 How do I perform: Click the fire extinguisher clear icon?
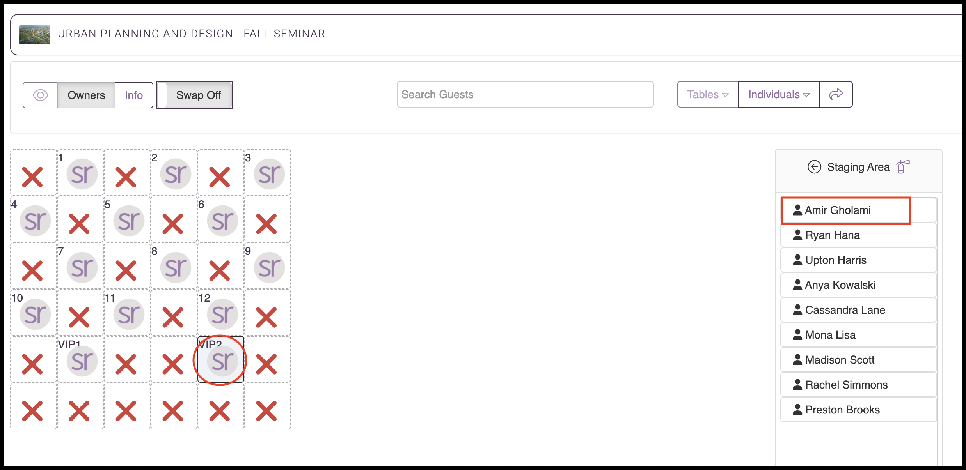click(903, 166)
